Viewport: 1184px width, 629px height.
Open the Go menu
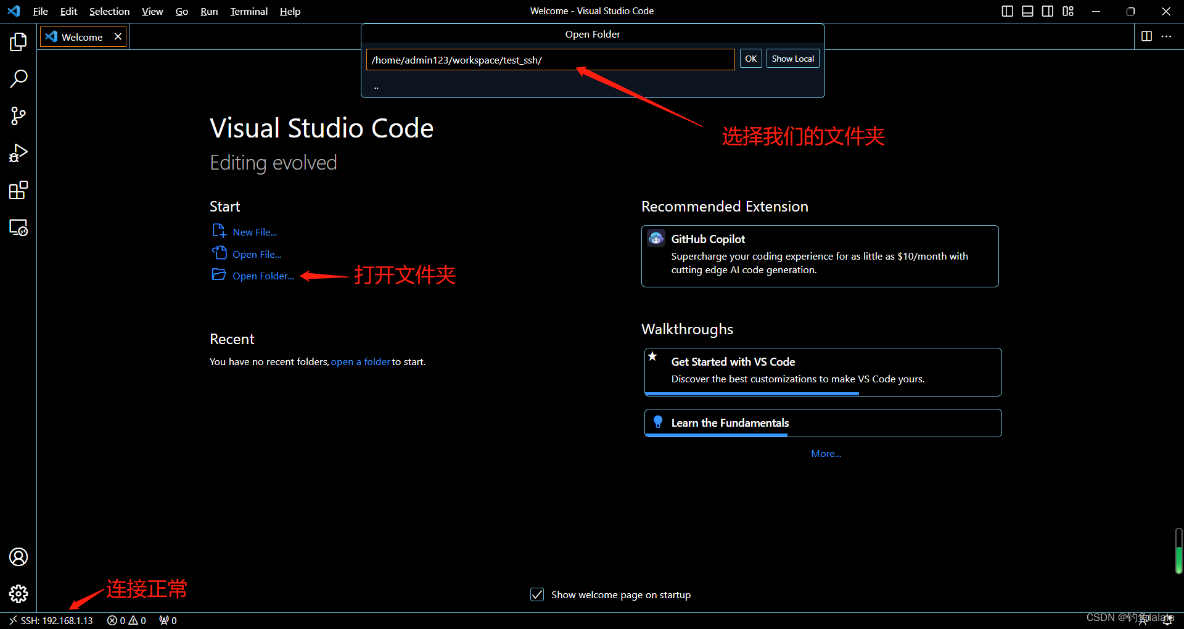click(182, 11)
